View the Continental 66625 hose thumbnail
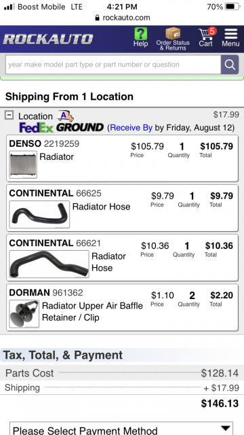The image size is (244, 435). (39, 215)
